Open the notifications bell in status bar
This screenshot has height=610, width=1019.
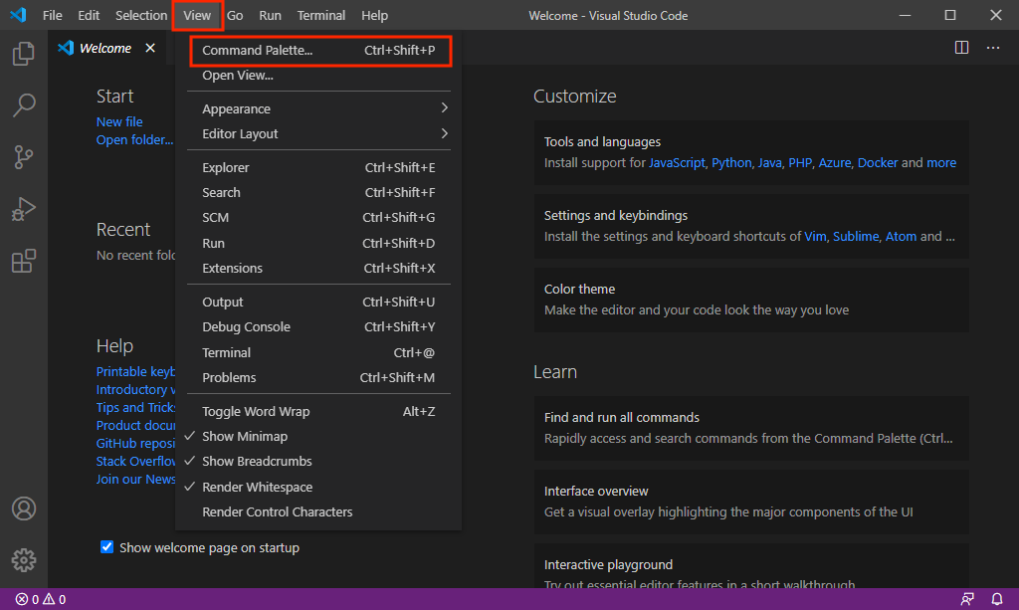tap(997, 599)
